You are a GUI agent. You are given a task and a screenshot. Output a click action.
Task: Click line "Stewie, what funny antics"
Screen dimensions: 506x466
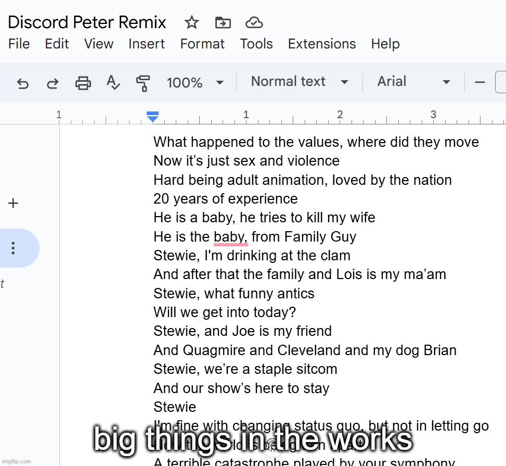click(x=234, y=294)
